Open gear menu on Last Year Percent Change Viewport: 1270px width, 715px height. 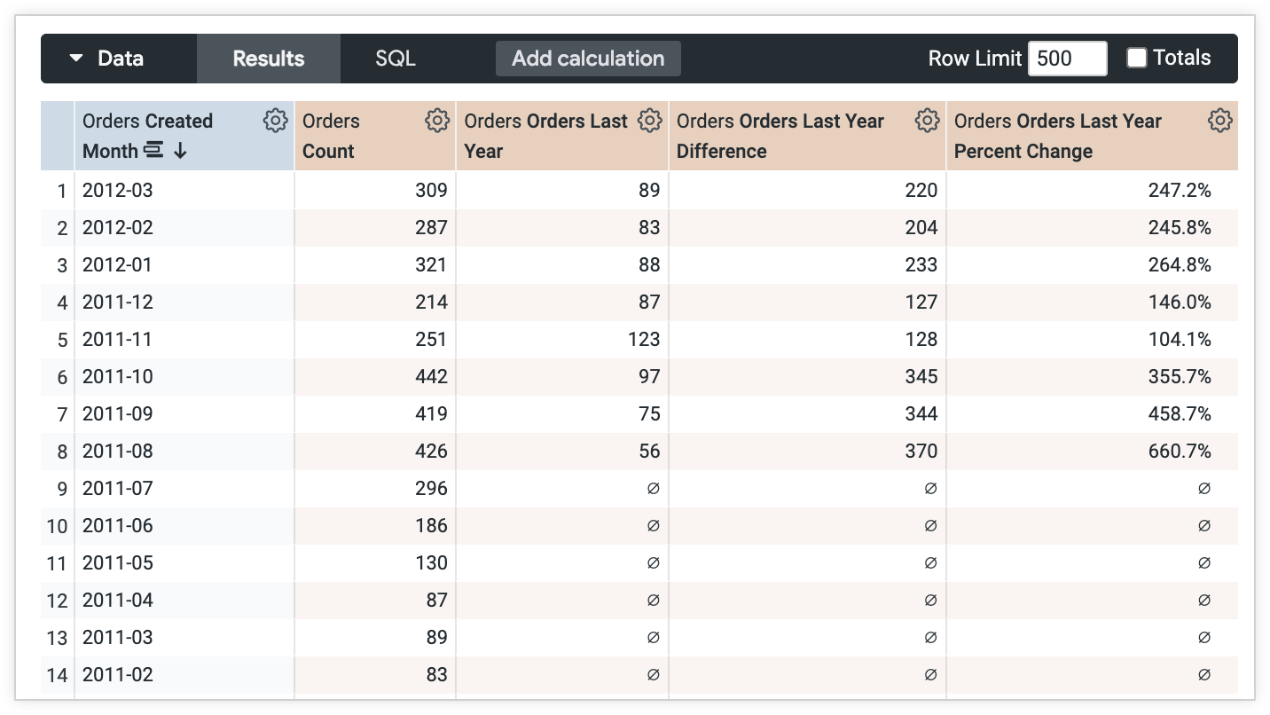pos(1220,120)
